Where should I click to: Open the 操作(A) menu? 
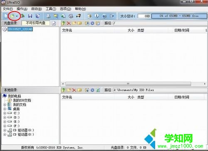point(22,9)
